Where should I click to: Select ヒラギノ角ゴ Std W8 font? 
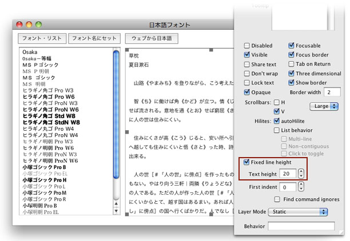pyautogui.click(x=49, y=116)
